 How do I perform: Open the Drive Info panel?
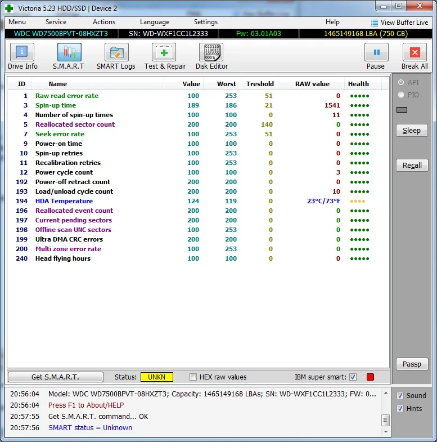pos(22,52)
